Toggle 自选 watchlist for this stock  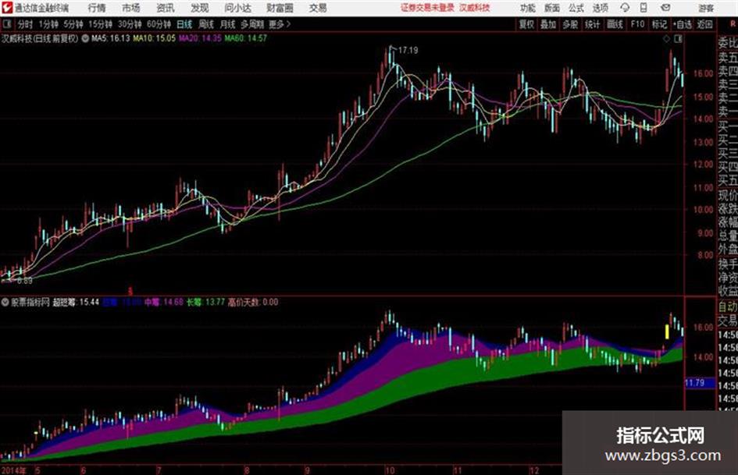[683, 24]
